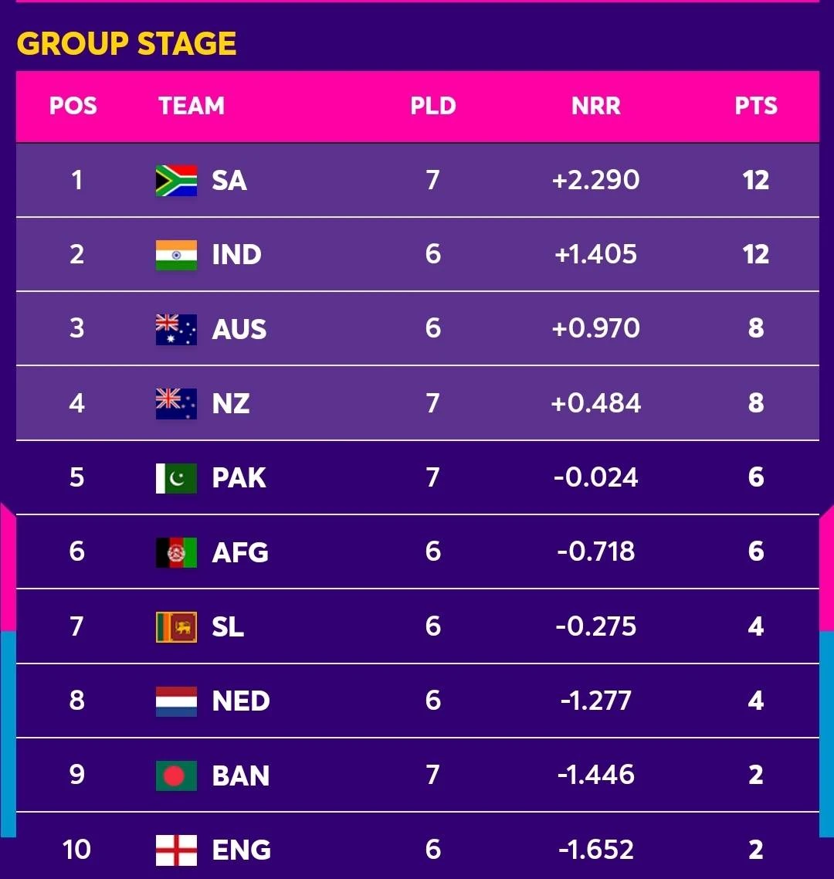Click the GROUP STAGE heading
The height and width of the screenshot is (879, 834).
[x=127, y=44]
